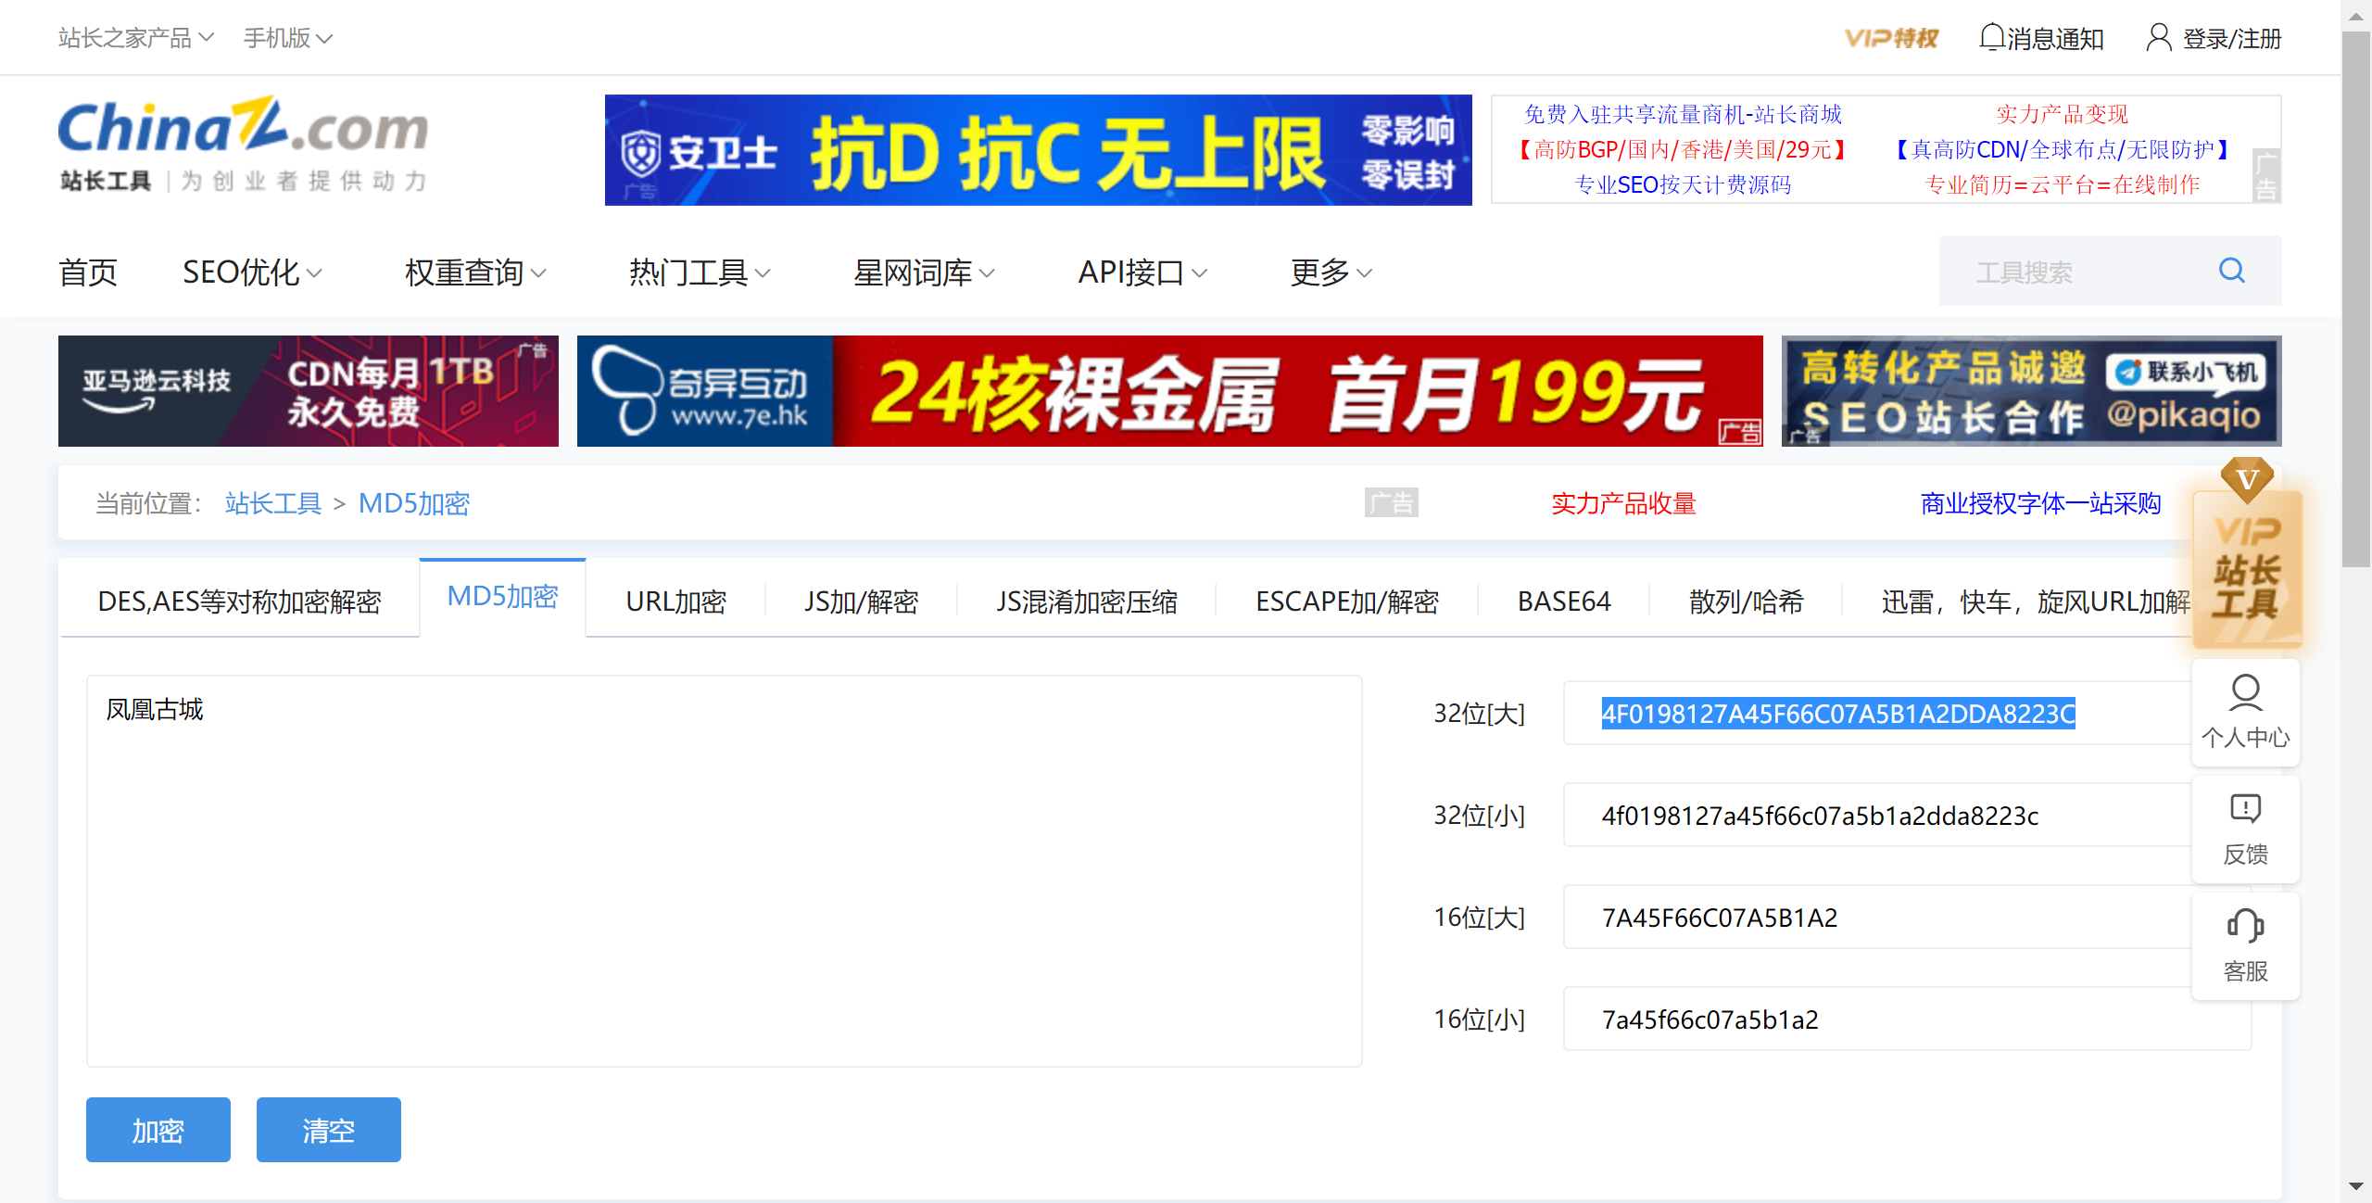Switch to the URL加密 tab
The height and width of the screenshot is (1203, 2372).
click(x=675, y=601)
